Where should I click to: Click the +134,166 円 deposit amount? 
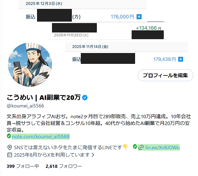pyautogui.click(x=148, y=28)
